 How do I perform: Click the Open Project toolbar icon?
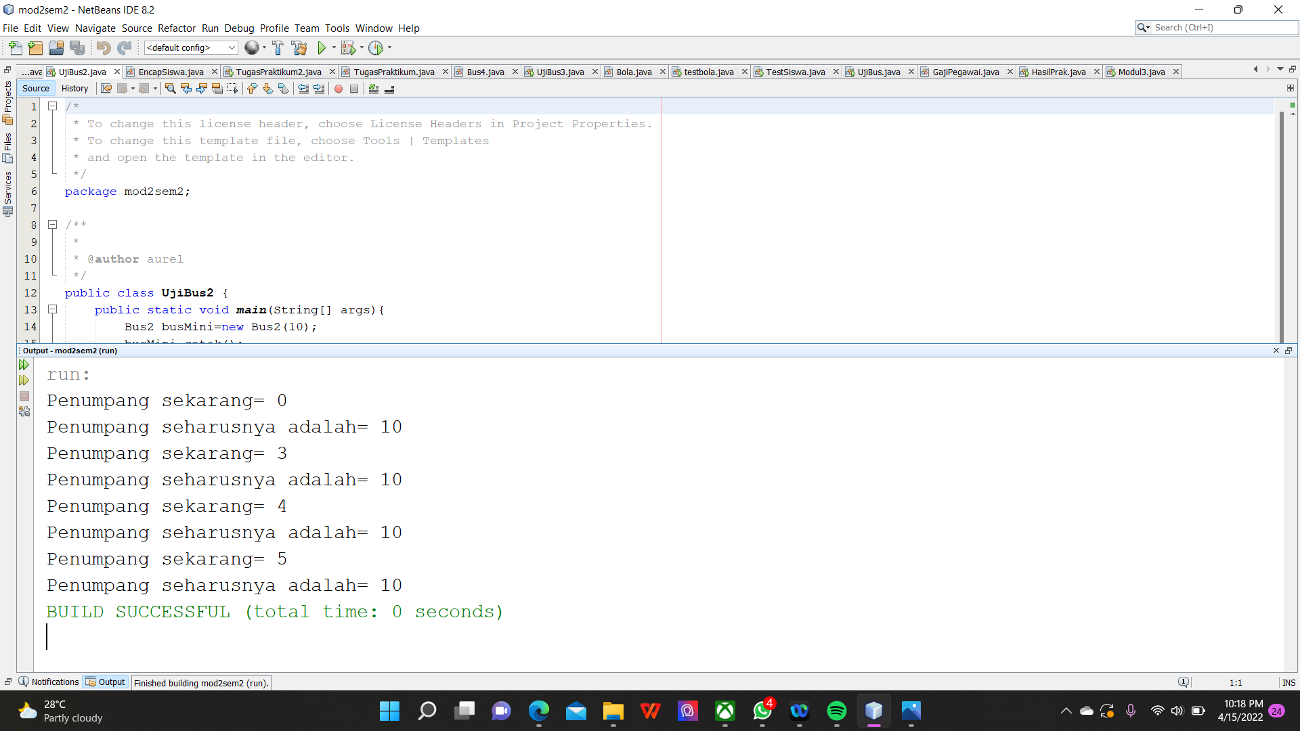point(56,48)
